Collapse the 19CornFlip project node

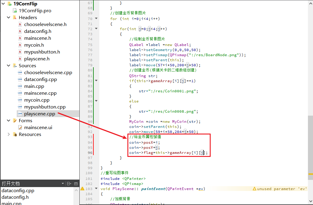(x=3, y=4)
